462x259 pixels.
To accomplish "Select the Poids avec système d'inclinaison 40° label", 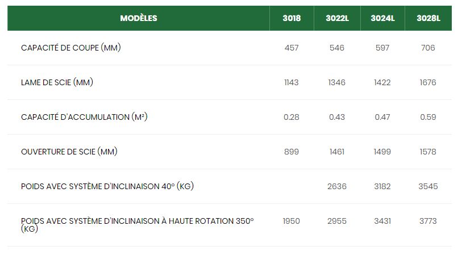I will 107,186.
